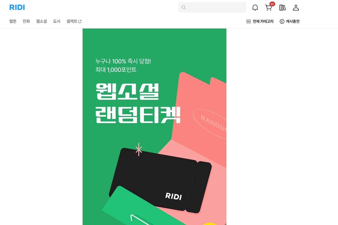The width and height of the screenshot is (338, 225).
Task: Open the 캐시충전 link
Action: click(293, 21)
